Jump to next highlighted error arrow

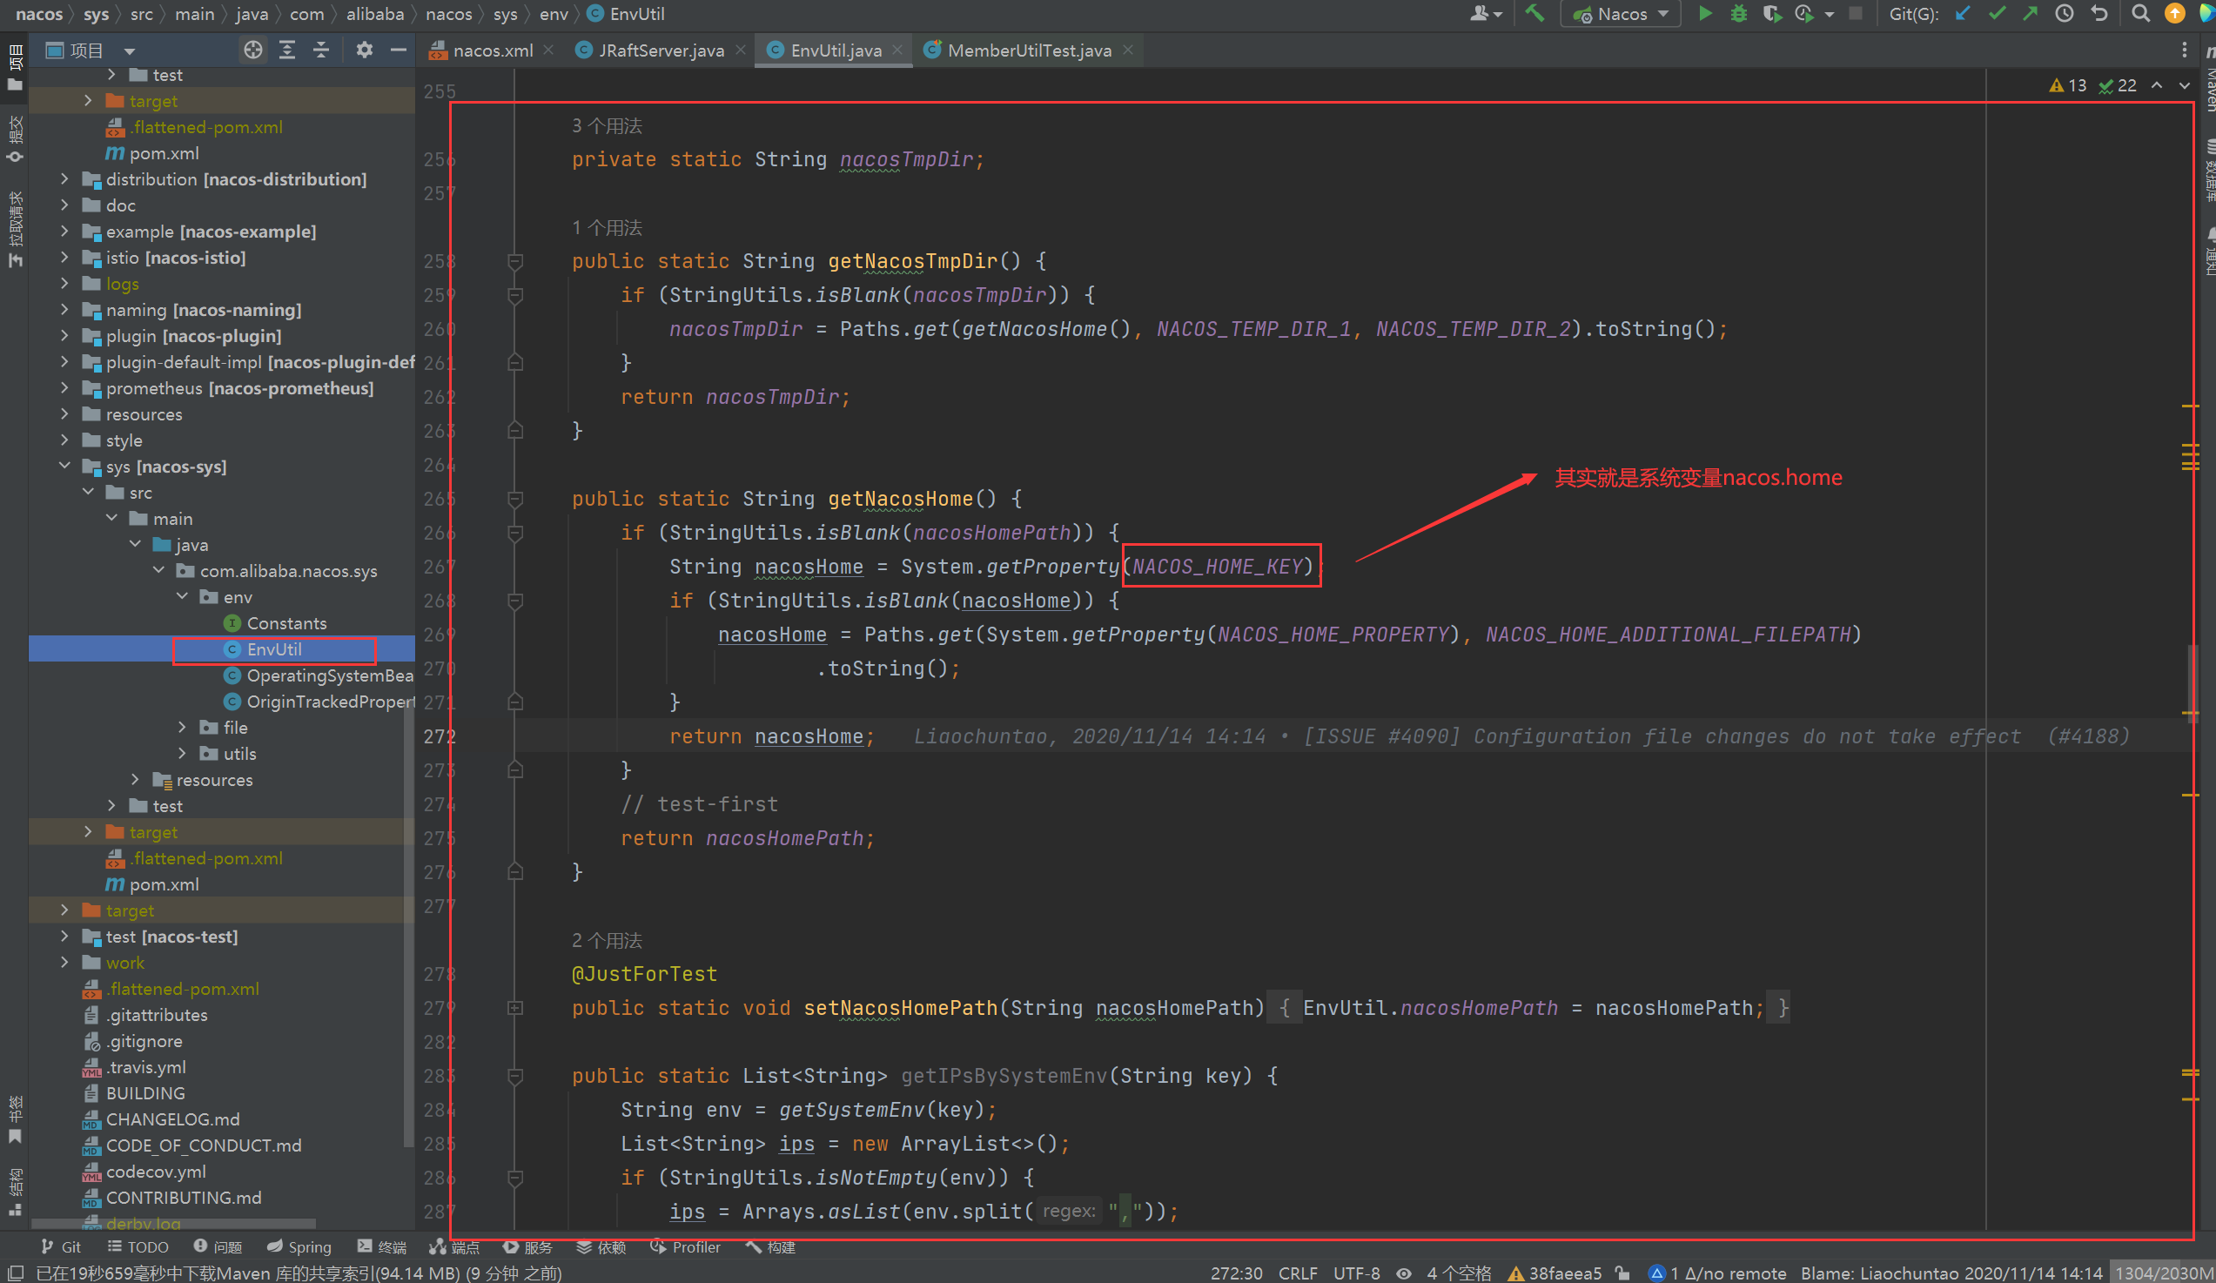click(2185, 85)
